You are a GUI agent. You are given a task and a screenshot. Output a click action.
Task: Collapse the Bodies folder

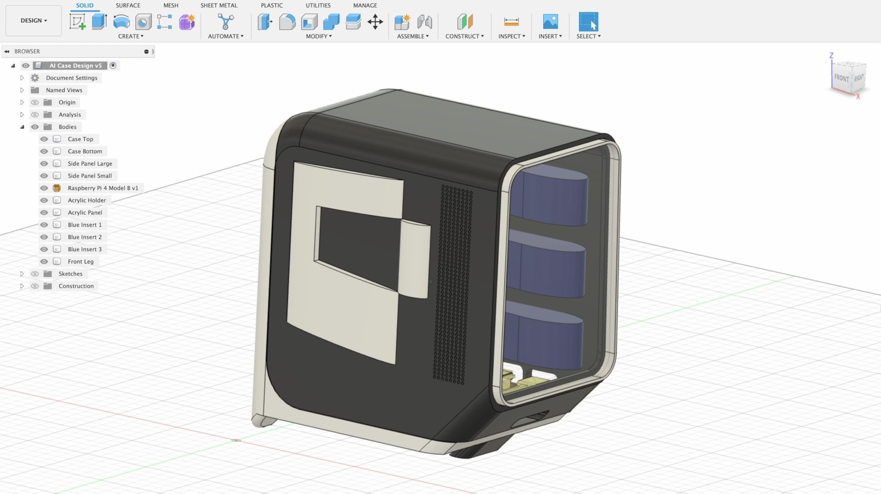[22, 127]
